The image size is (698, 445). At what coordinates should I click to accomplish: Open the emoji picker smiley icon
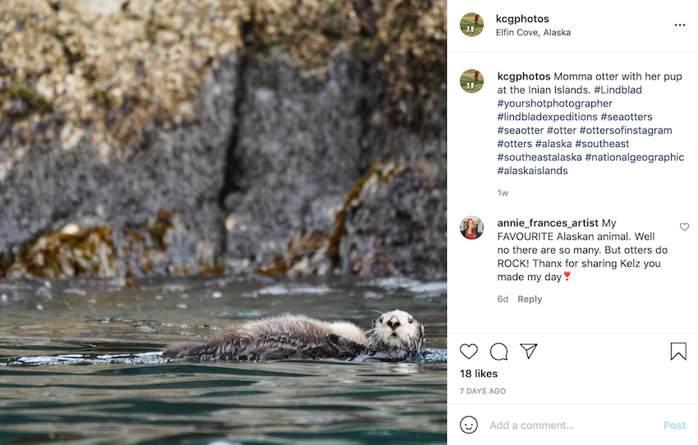pos(469,424)
